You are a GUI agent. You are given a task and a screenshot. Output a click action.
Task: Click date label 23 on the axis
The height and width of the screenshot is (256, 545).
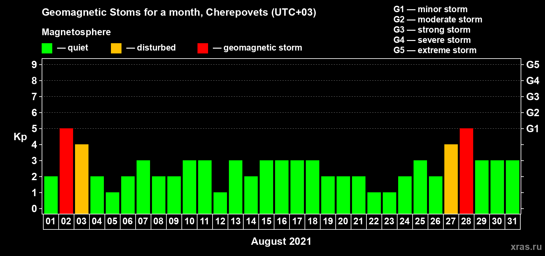(389, 221)
